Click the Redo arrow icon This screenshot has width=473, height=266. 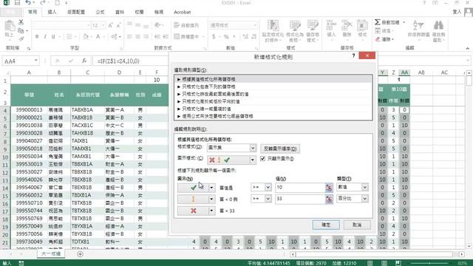(x=43, y=3)
